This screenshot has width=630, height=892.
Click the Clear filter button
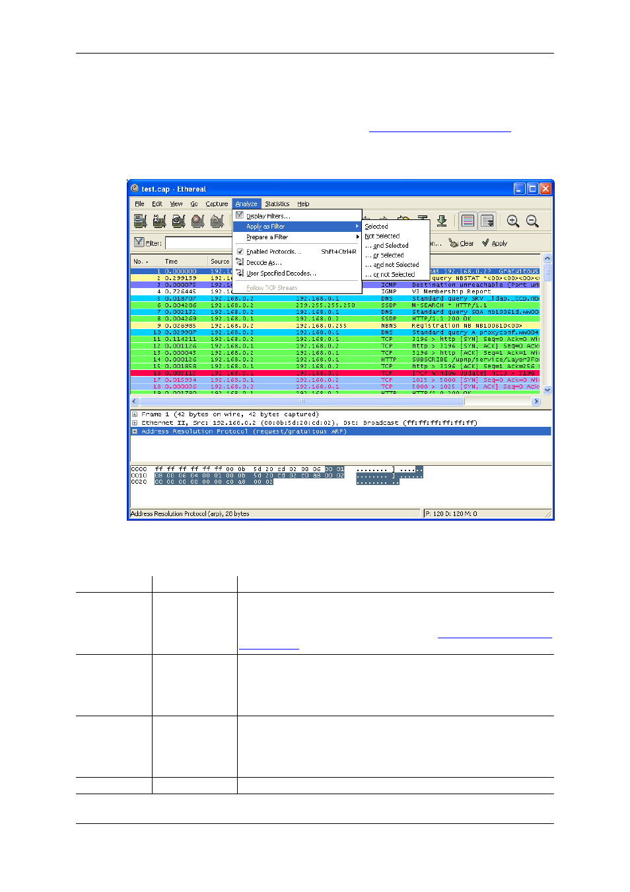[x=462, y=243]
